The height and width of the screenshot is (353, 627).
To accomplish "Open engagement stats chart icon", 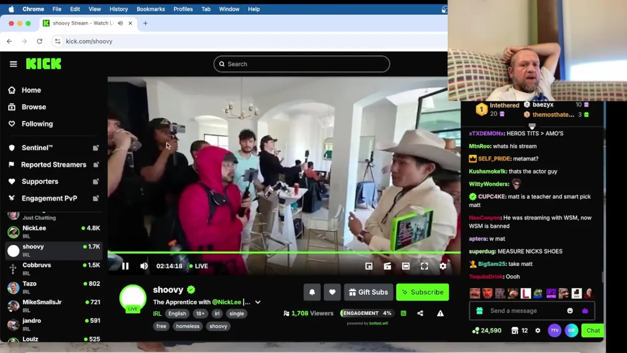I will pos(403,313).
